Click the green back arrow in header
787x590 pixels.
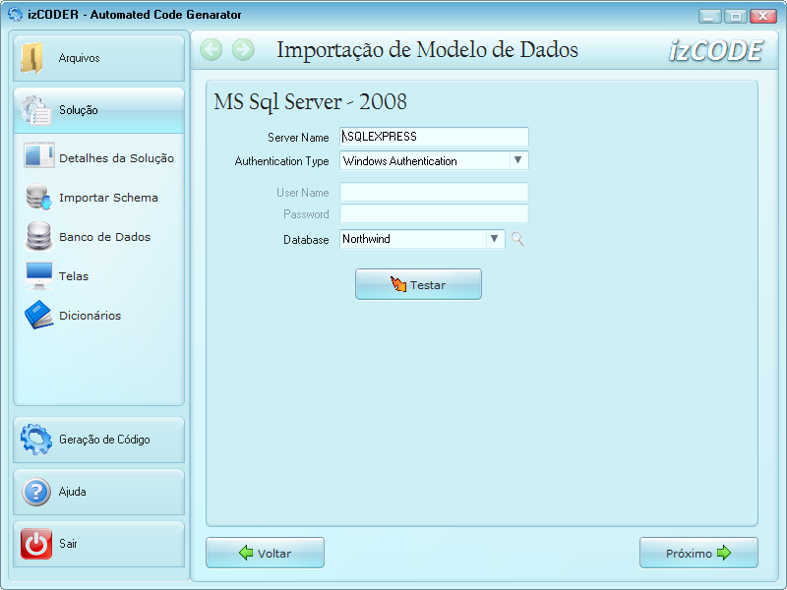click(212, 50)
